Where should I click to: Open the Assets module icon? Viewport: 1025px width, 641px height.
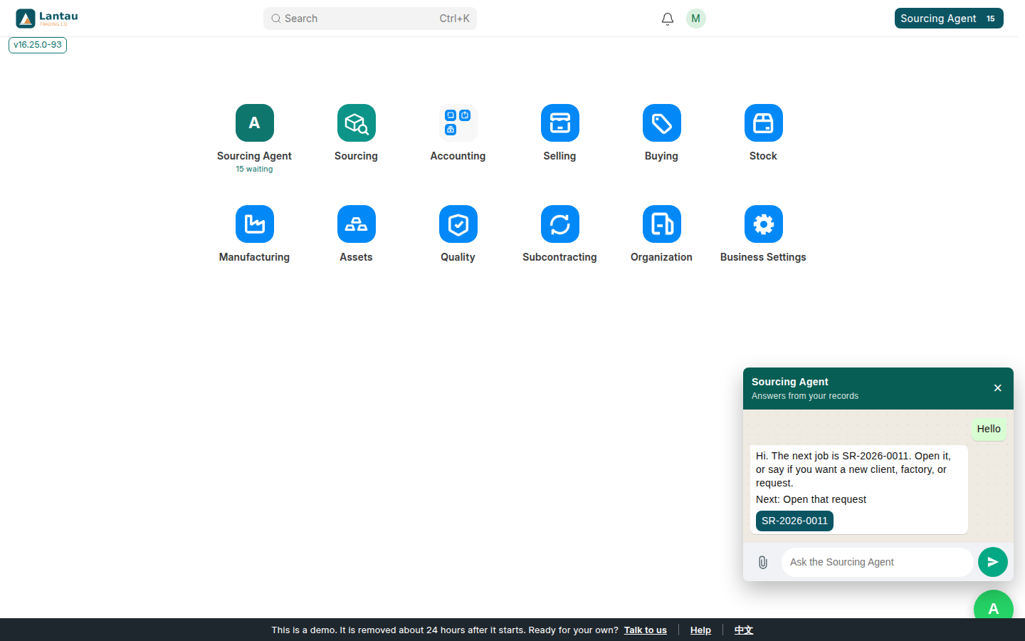pos(356,224)
